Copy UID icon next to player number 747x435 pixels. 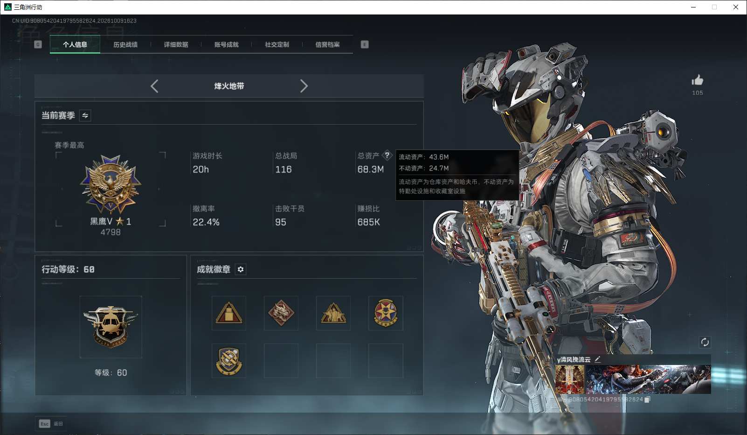click(x=647, y=400)
